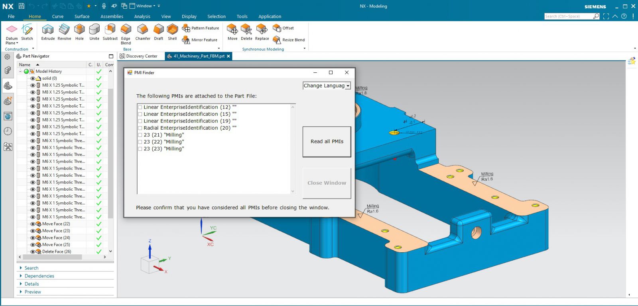Check Linear EnterpriseIdentification (12) box
Screen dimensions: 638x306
click(140, 107)
